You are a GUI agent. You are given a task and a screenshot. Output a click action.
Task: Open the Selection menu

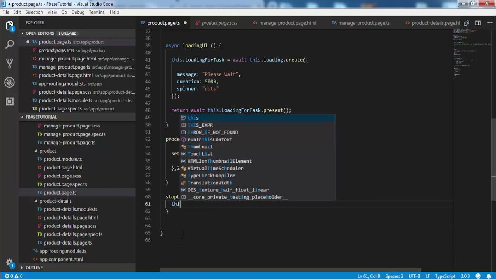pos(34,12)
